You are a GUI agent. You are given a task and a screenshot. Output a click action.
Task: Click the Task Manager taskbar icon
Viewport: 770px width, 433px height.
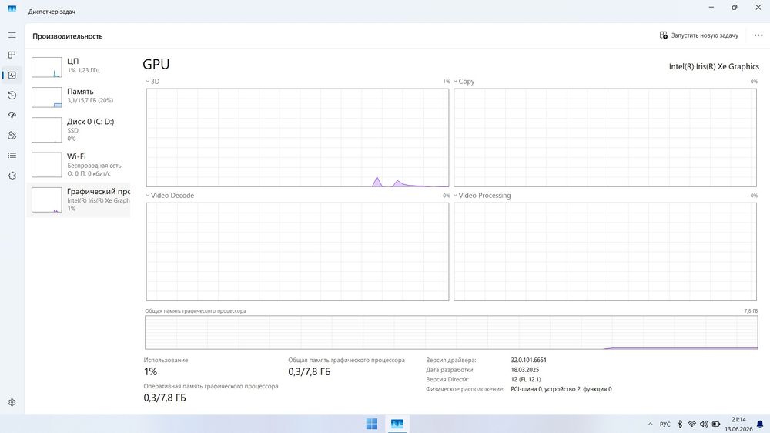(397, 424)
